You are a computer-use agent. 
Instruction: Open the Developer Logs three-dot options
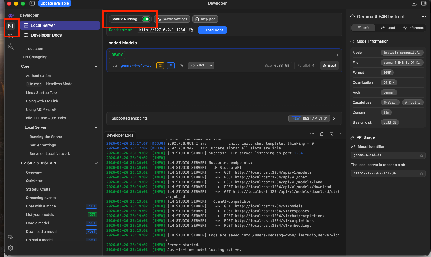312,134
